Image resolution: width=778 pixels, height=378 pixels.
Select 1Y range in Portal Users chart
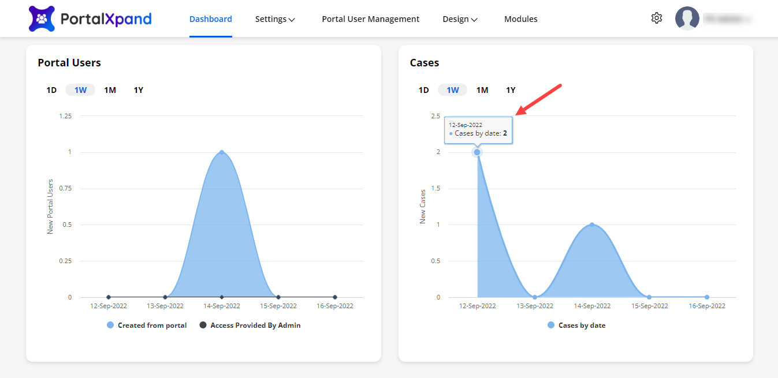pos(139,90)
